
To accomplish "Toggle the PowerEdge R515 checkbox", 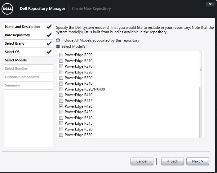I will click(61, 123).
